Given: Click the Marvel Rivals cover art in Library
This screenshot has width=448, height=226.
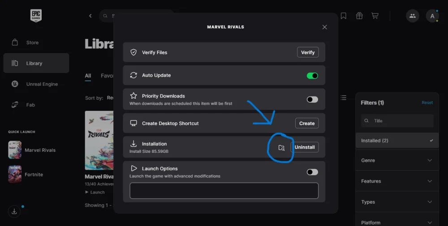Looking at the screenshot, I should [99, 140].
